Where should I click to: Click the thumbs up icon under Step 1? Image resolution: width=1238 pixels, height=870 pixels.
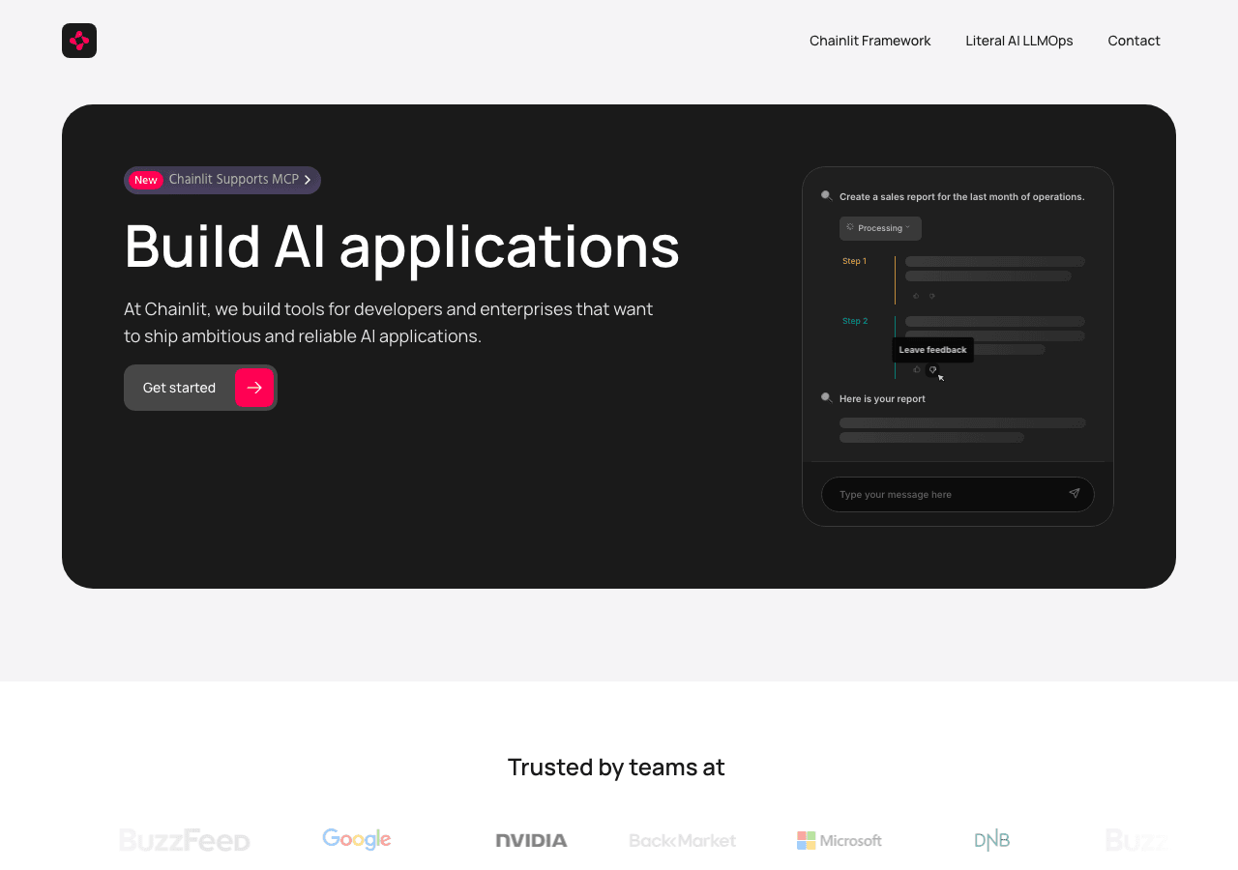pyautogui.click(x=916, y=296)
